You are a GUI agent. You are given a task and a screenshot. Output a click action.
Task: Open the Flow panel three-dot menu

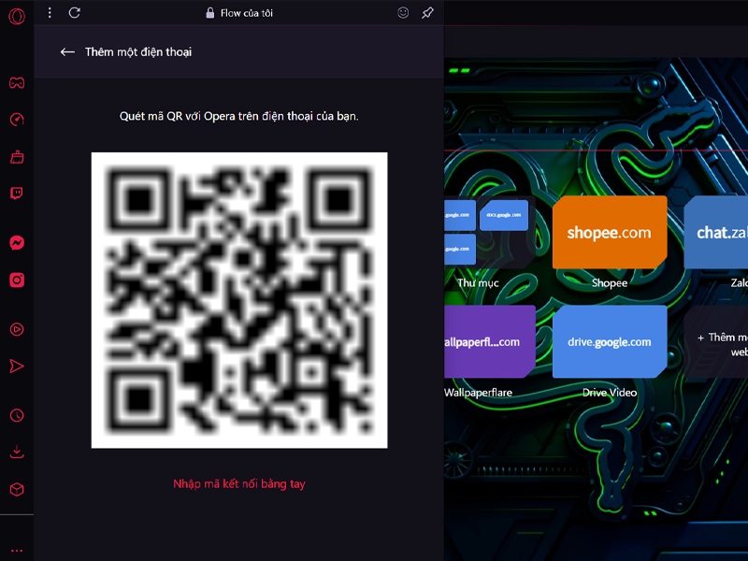[50, 13]
